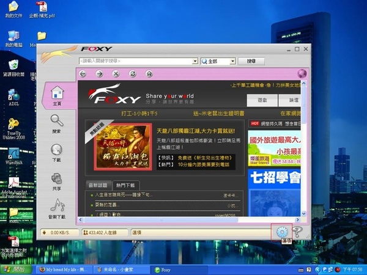
Task: Open the 搜索 magnifier sidebar section
Action: [57, 124]
